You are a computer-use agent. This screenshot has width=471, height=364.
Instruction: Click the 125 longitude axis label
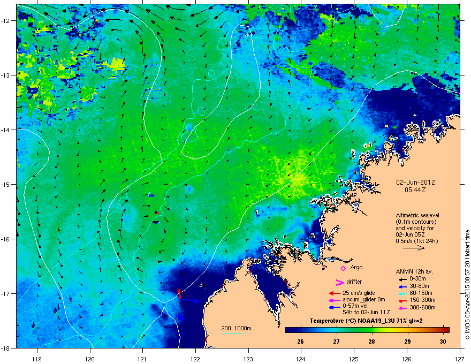(354, 359)
